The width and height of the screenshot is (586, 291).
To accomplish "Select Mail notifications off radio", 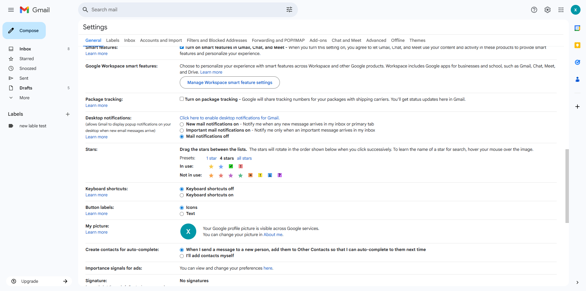I will point(182,136).
